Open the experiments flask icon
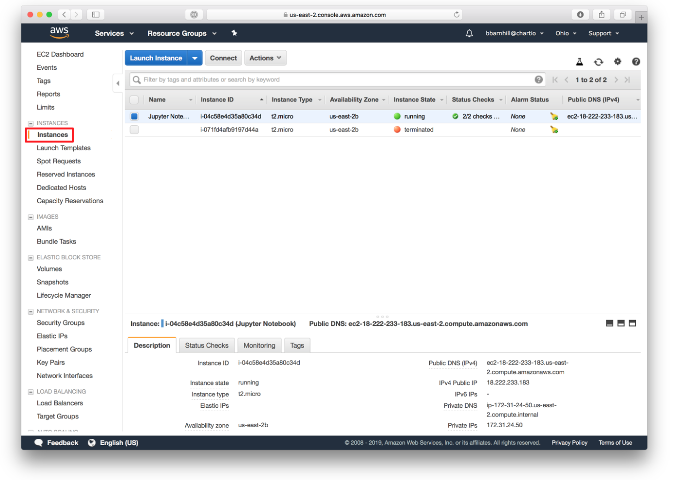682x480 pixels. coord(580,62)
